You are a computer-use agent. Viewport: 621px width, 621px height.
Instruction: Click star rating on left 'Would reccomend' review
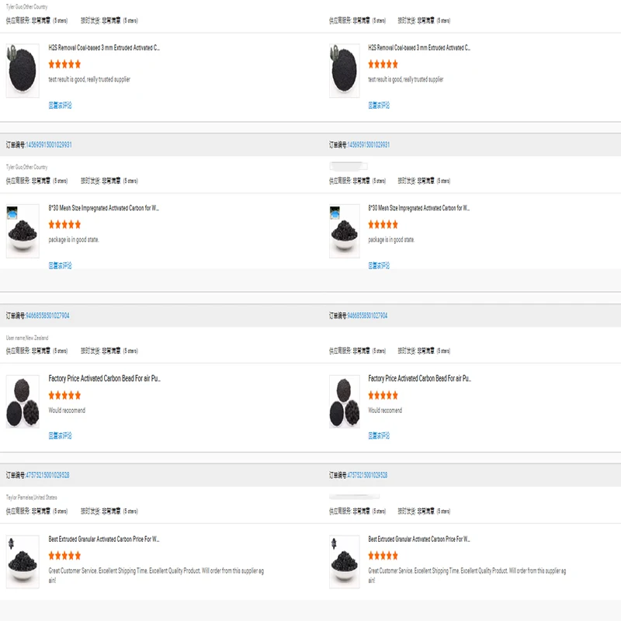pos(64,396)
